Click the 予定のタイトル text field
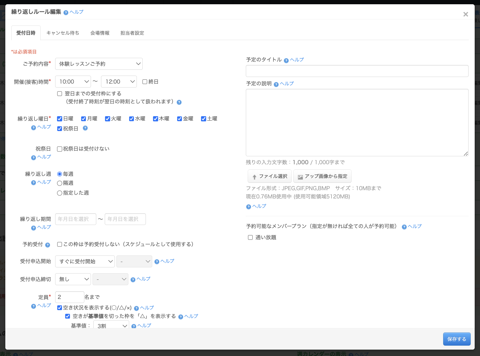 357,71
